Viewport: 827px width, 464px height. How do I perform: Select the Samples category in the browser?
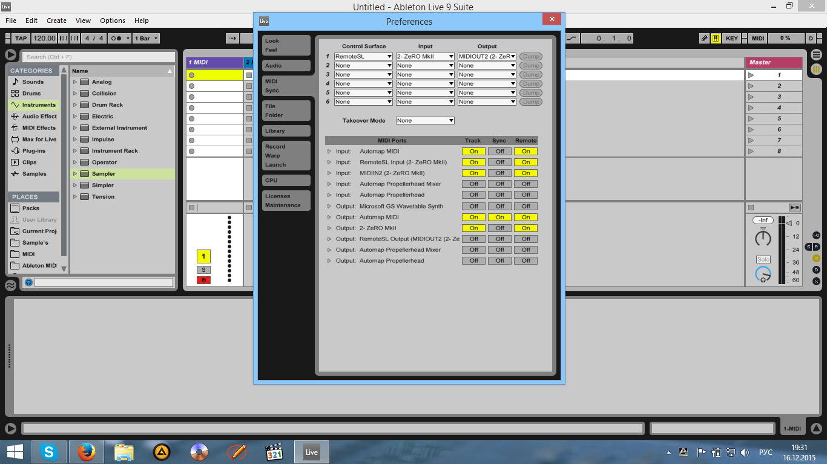[34, 173]
